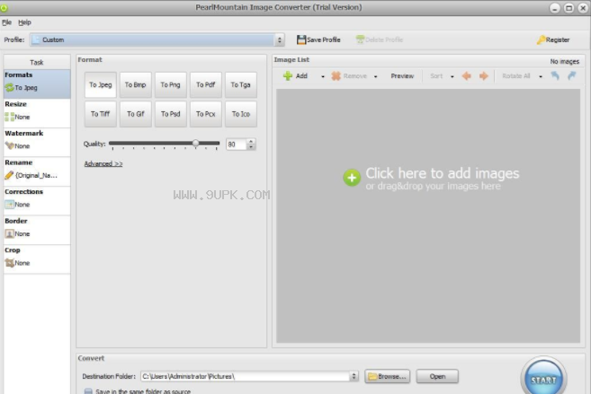Increase quality value with up stepper
The height and width of the screenshot is (394, 591).
click(251, 142)
